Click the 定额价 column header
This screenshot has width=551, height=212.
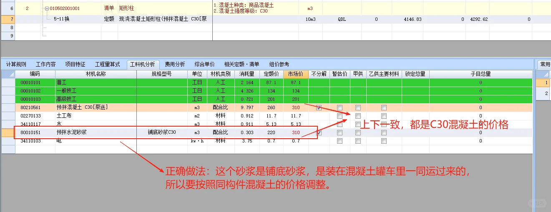pyautogui.click(x=272, y=74)
